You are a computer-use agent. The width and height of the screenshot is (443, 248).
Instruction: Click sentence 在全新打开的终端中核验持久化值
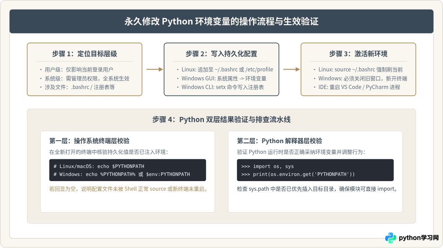(109, 152)
